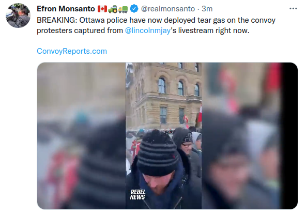Viewport: 306px width, 216px height.
Task: Open the @realmonsanto handle
Action: (168, 9)
